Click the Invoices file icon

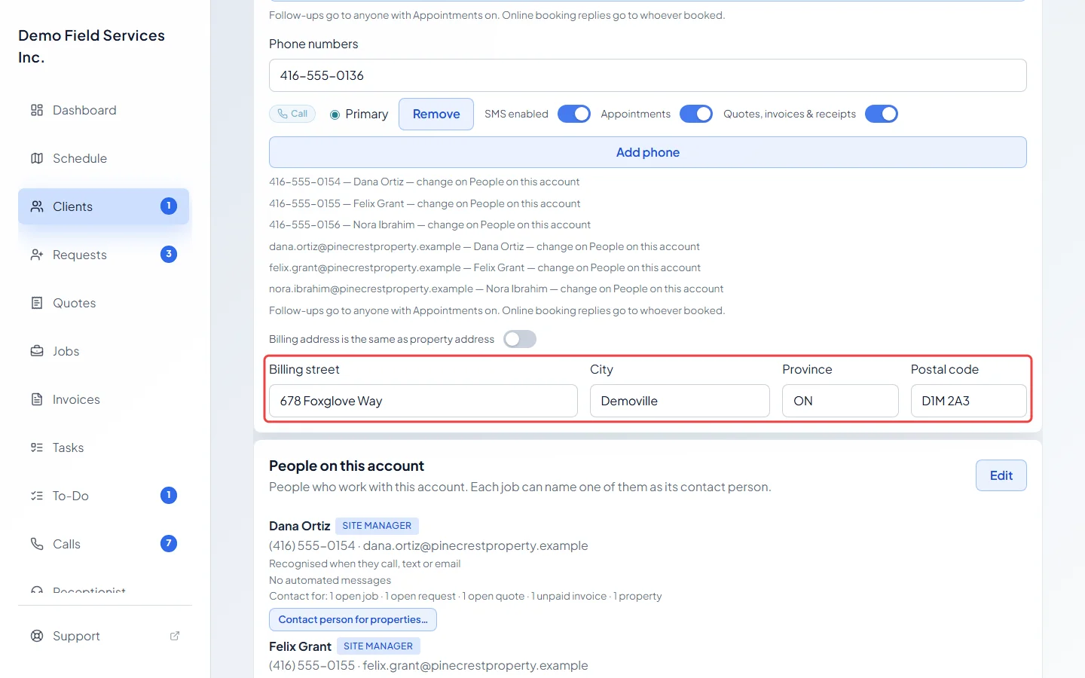37,399
